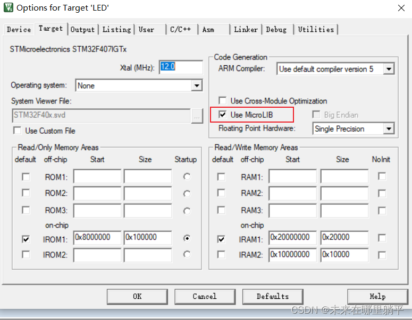
Task: Check the RAM1 default checkbox
Action: 221,177
